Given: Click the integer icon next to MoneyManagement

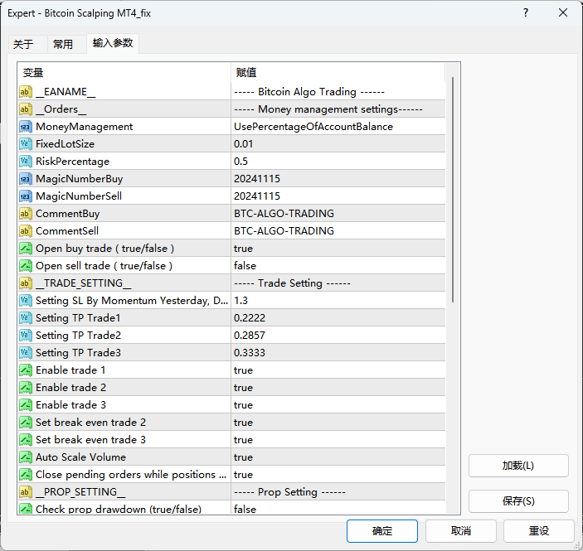Looking at the screenshot, I should pos(26,127).
